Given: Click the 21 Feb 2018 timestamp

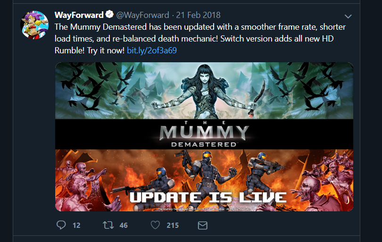Looking at the screenshot, I should (198, 15).
